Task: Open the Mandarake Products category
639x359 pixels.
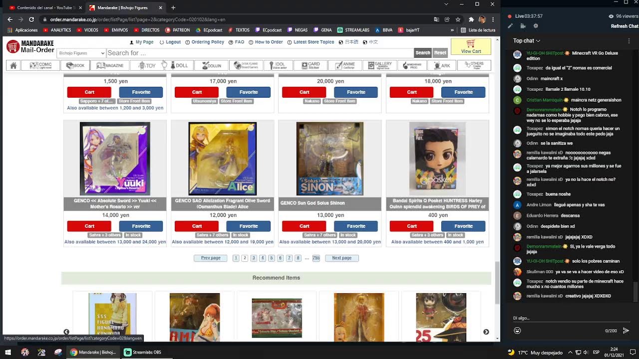Action: (x=411, y=65)
